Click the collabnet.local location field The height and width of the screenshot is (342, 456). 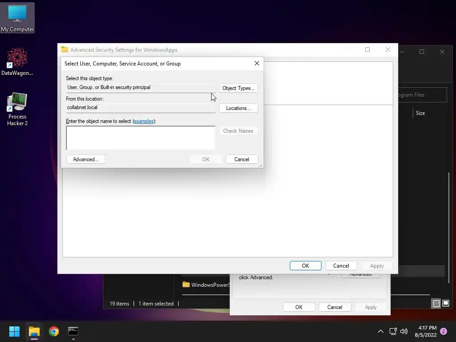coord(141,108)
